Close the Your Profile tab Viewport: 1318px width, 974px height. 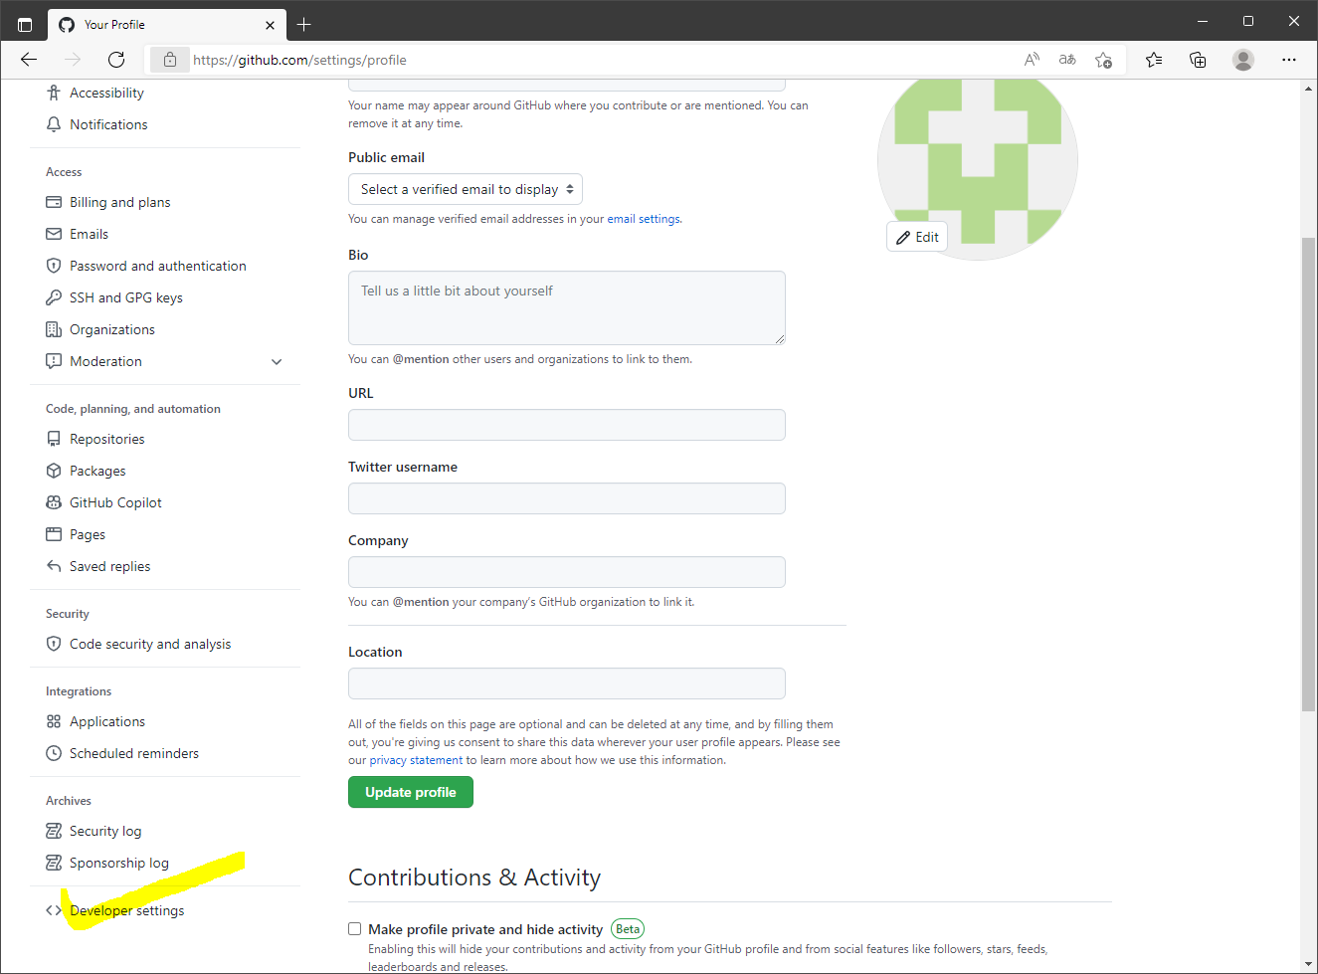click(x=270, y=25)
